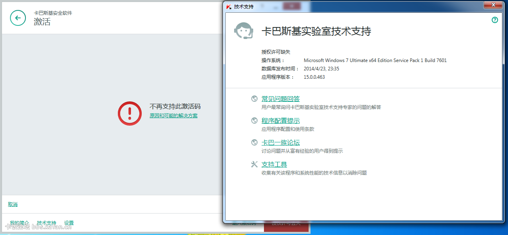Open 我的简介 in the footer
The image size is (508, 235).
[x=20, y=223]
